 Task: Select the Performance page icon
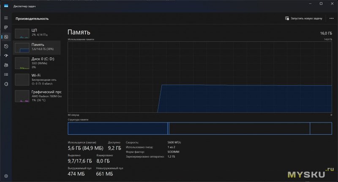[x=6, y=37]
